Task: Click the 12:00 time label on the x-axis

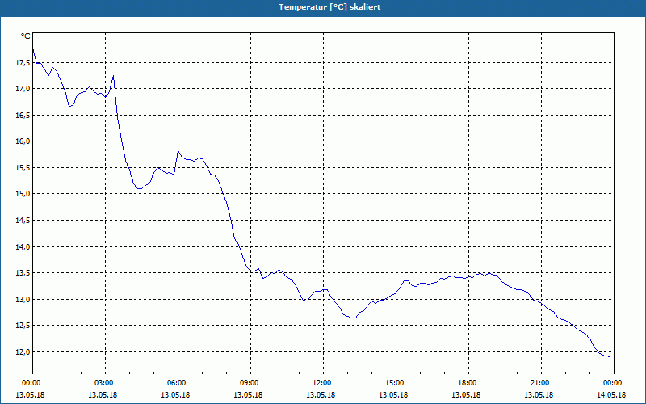Action: (321, 383)
